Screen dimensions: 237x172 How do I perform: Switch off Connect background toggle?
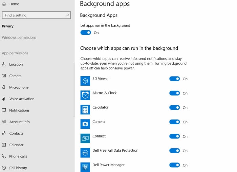(x=175, y=136)
